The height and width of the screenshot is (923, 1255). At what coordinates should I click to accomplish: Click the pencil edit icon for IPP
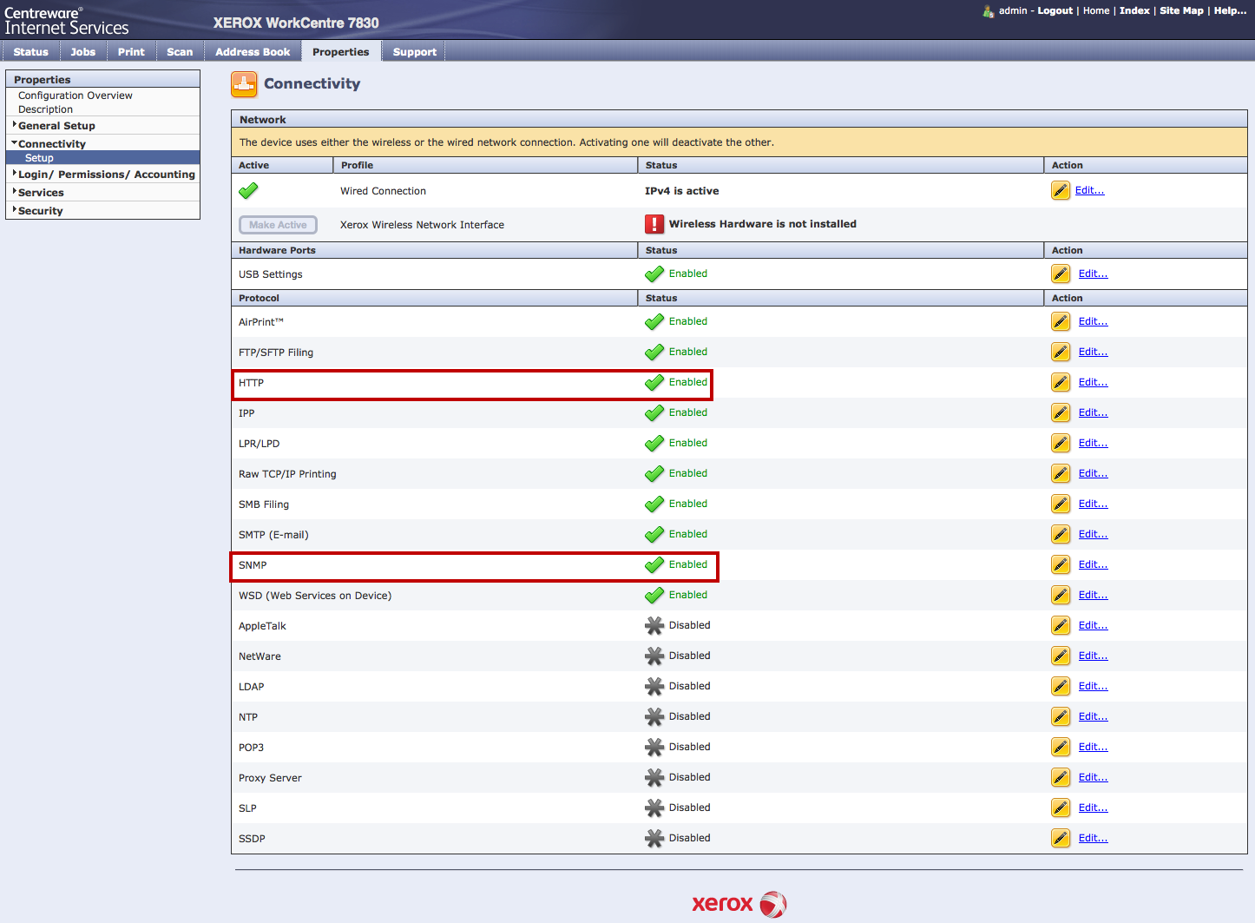coord(1061,413)
